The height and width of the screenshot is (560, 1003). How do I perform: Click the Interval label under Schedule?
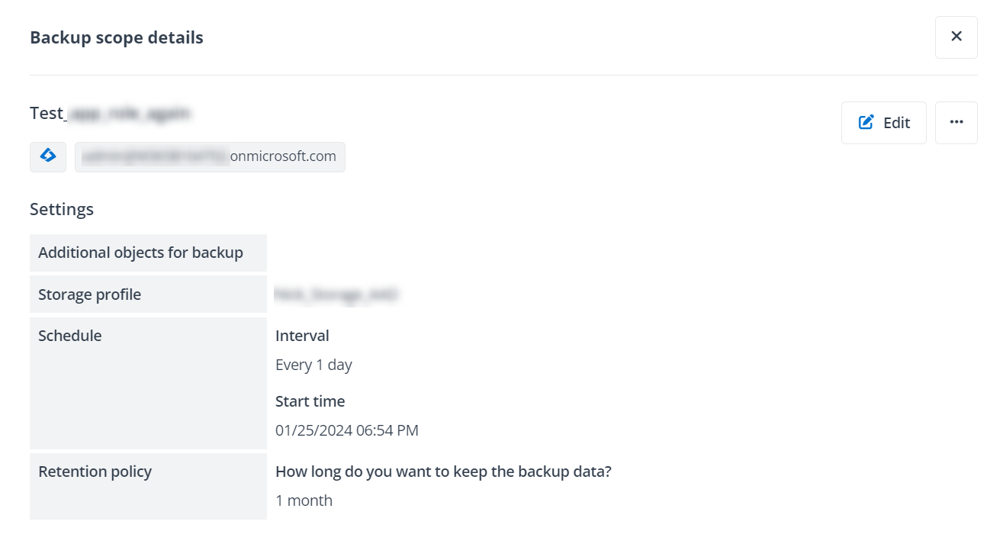coord(302,336)
